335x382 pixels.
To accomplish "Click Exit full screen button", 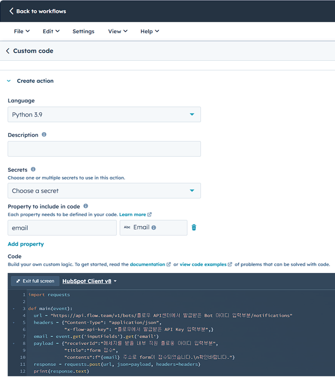I will [x=35, y=281].
